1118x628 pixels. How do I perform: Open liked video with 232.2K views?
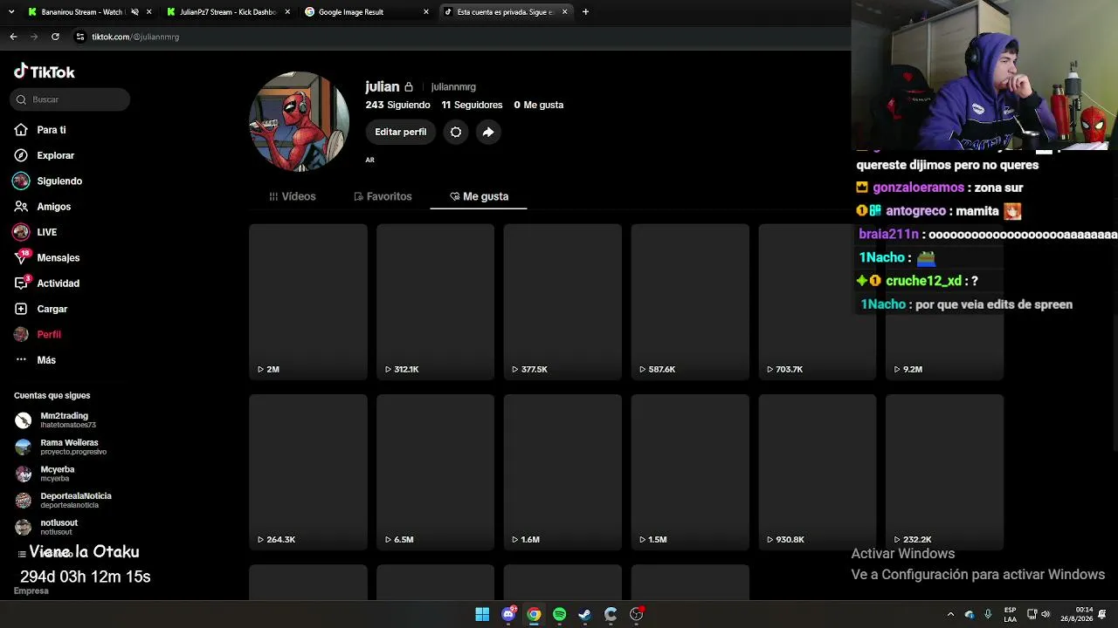945,472
